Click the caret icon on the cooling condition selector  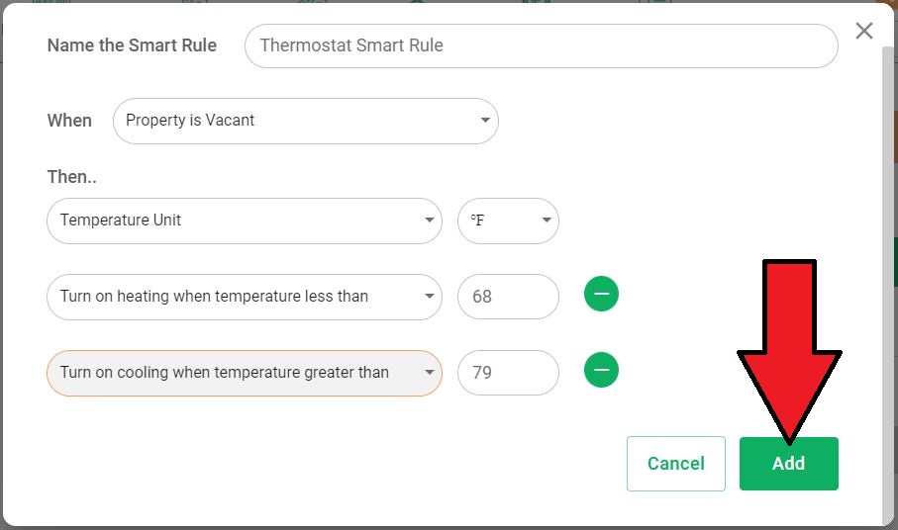tap(429, 372)
